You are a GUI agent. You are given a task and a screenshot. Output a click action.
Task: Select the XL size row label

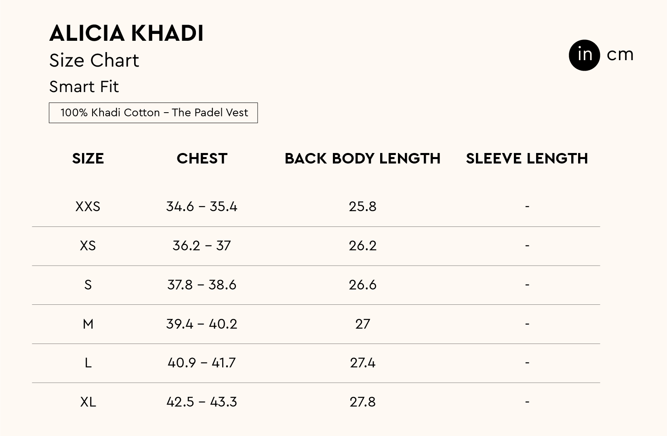point(88,402)
